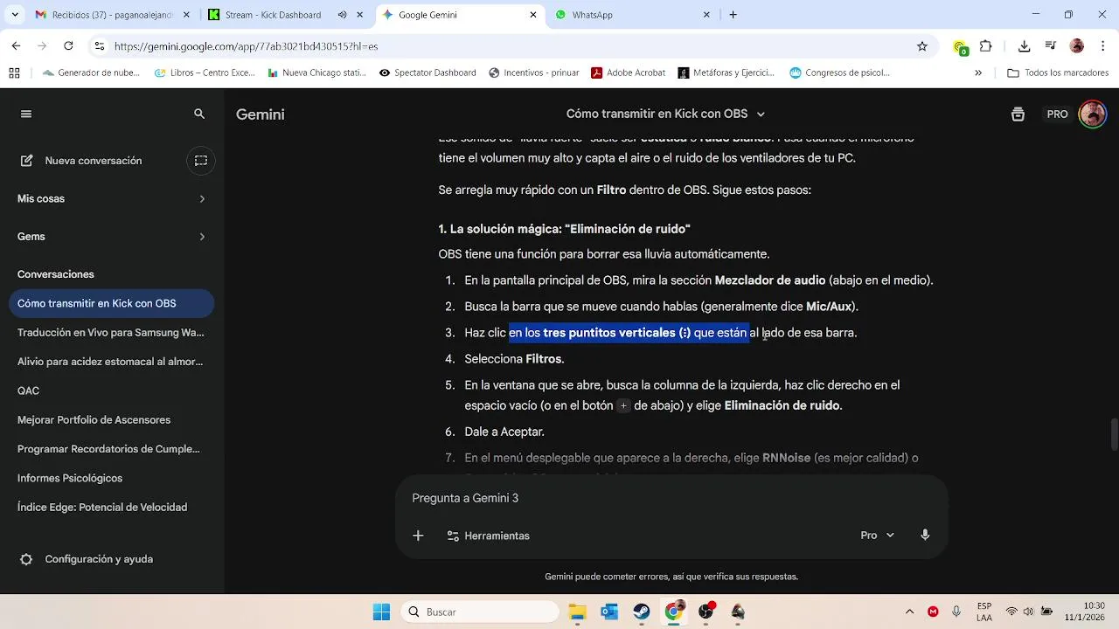View site information icon in address bar
The height and width of the screenshot is (629, 1119).
click(100, 46)
